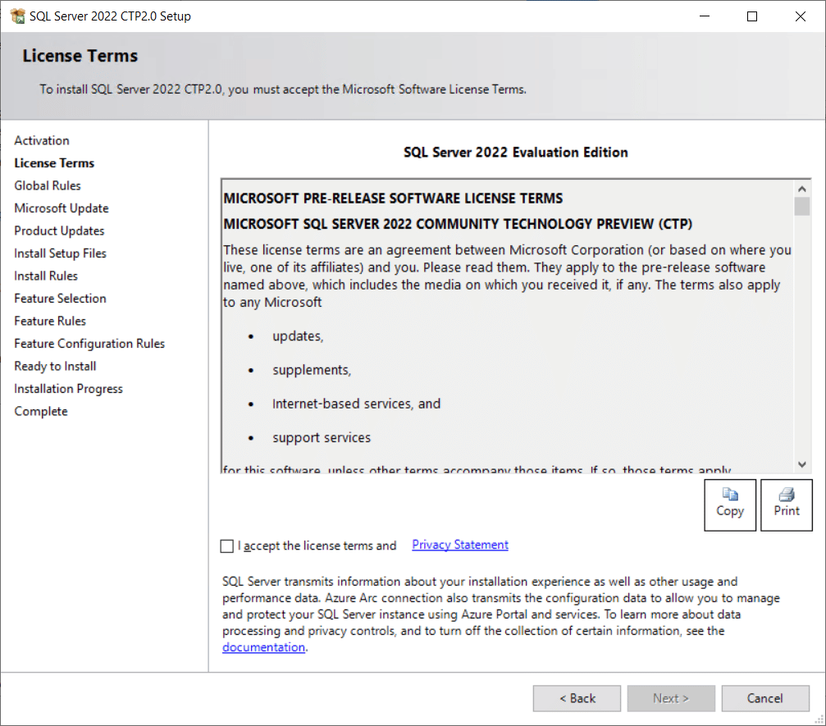The width and height of the screenshot is (826, 726).
Task: Select the Ready to Install step
Action: point(55,366)
